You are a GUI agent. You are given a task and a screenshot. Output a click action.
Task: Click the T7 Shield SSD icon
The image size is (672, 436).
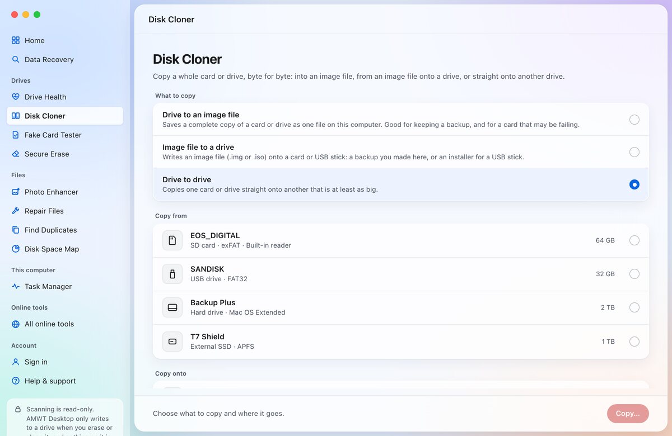tap(172, 342)
